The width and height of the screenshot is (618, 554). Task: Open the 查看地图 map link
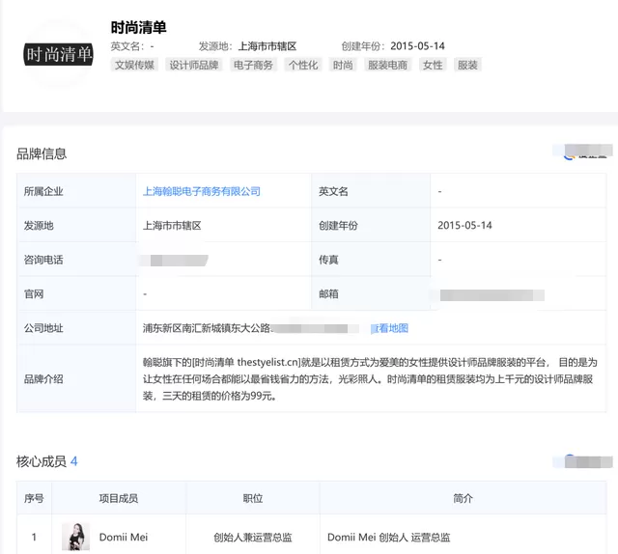[x=389, y=328]
